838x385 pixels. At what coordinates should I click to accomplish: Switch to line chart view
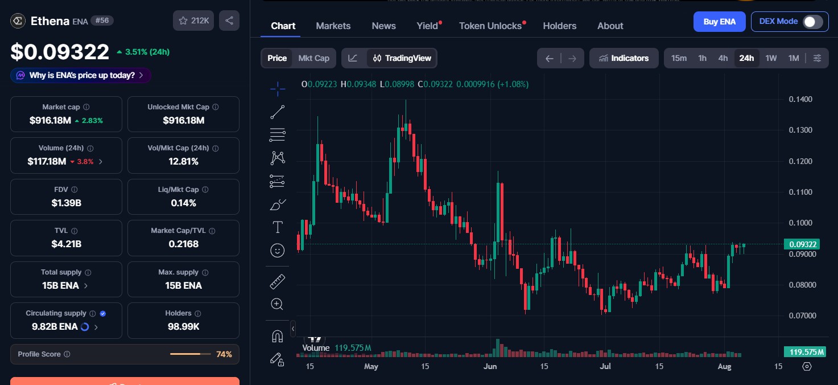353,58
